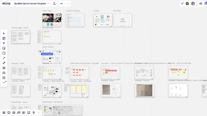Select the Text tool
The height and width of the screenshot is (116, 207).
point(4,43)
